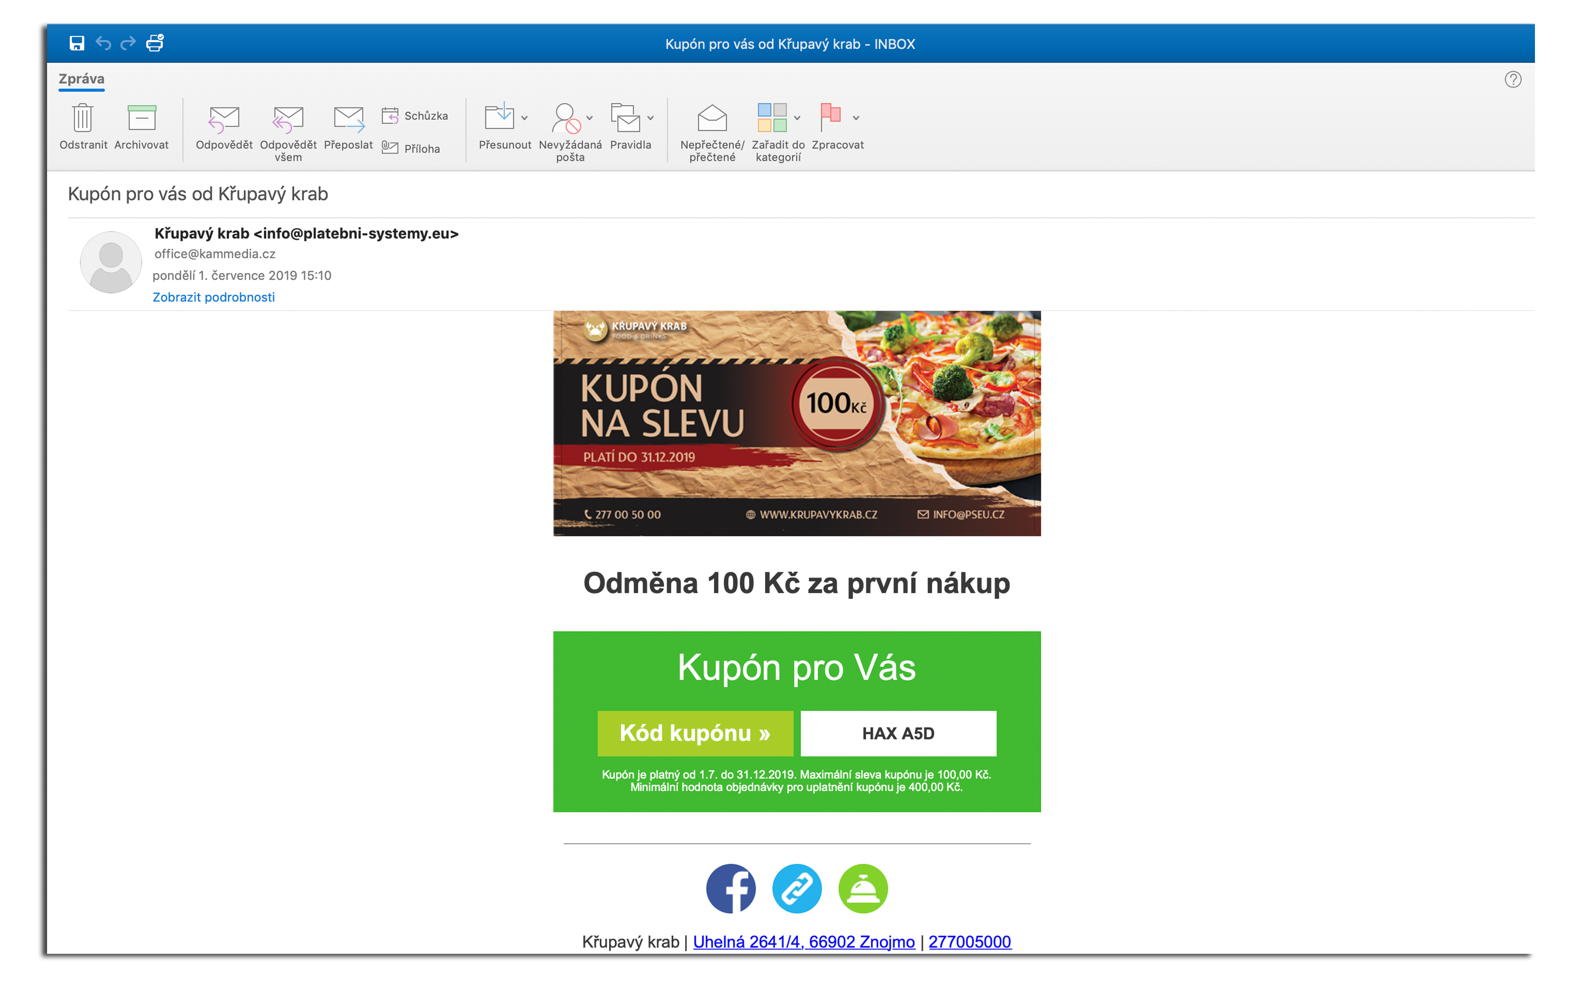The image size is (1576, 985).
Task: Click Zobrazit podrobnosti link
Action: tap(213, 297)
